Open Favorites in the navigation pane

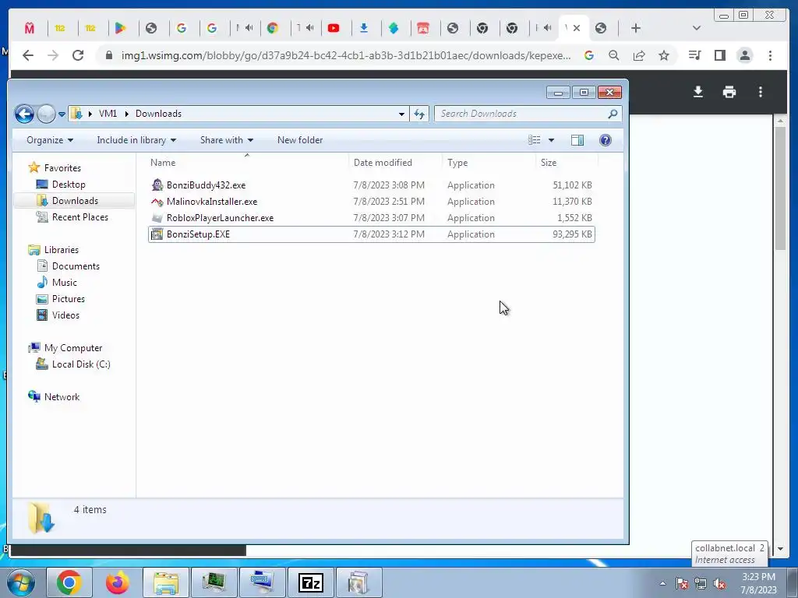point(62,168)
